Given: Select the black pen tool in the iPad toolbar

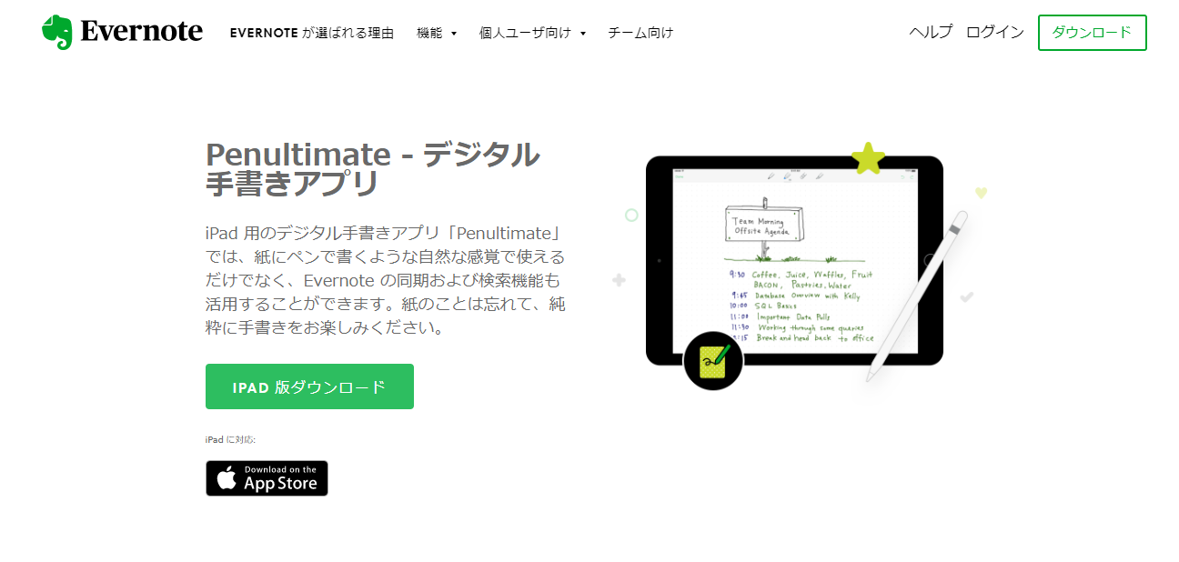Looking at the screenshot, I should [771, 176].
